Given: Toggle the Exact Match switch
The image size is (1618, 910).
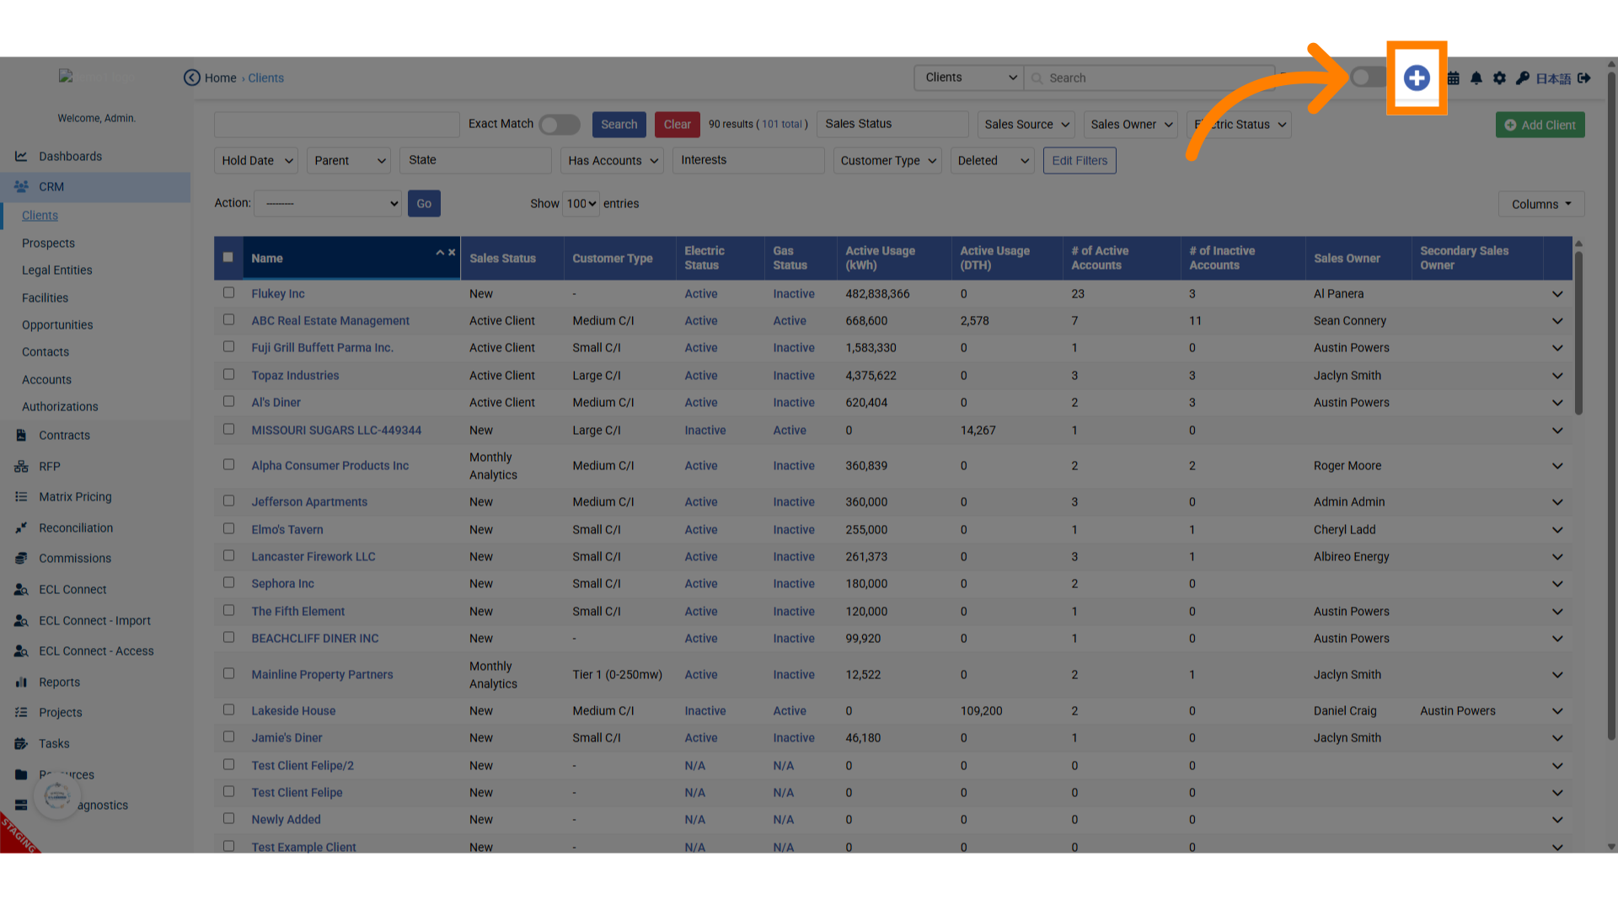Looking at the screenshot, I should [x=560, y=125].
